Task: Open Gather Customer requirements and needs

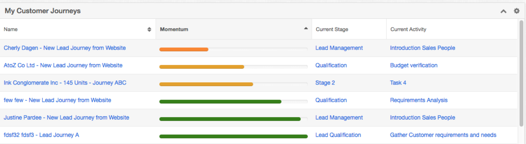Action: (x=443, y=135)
